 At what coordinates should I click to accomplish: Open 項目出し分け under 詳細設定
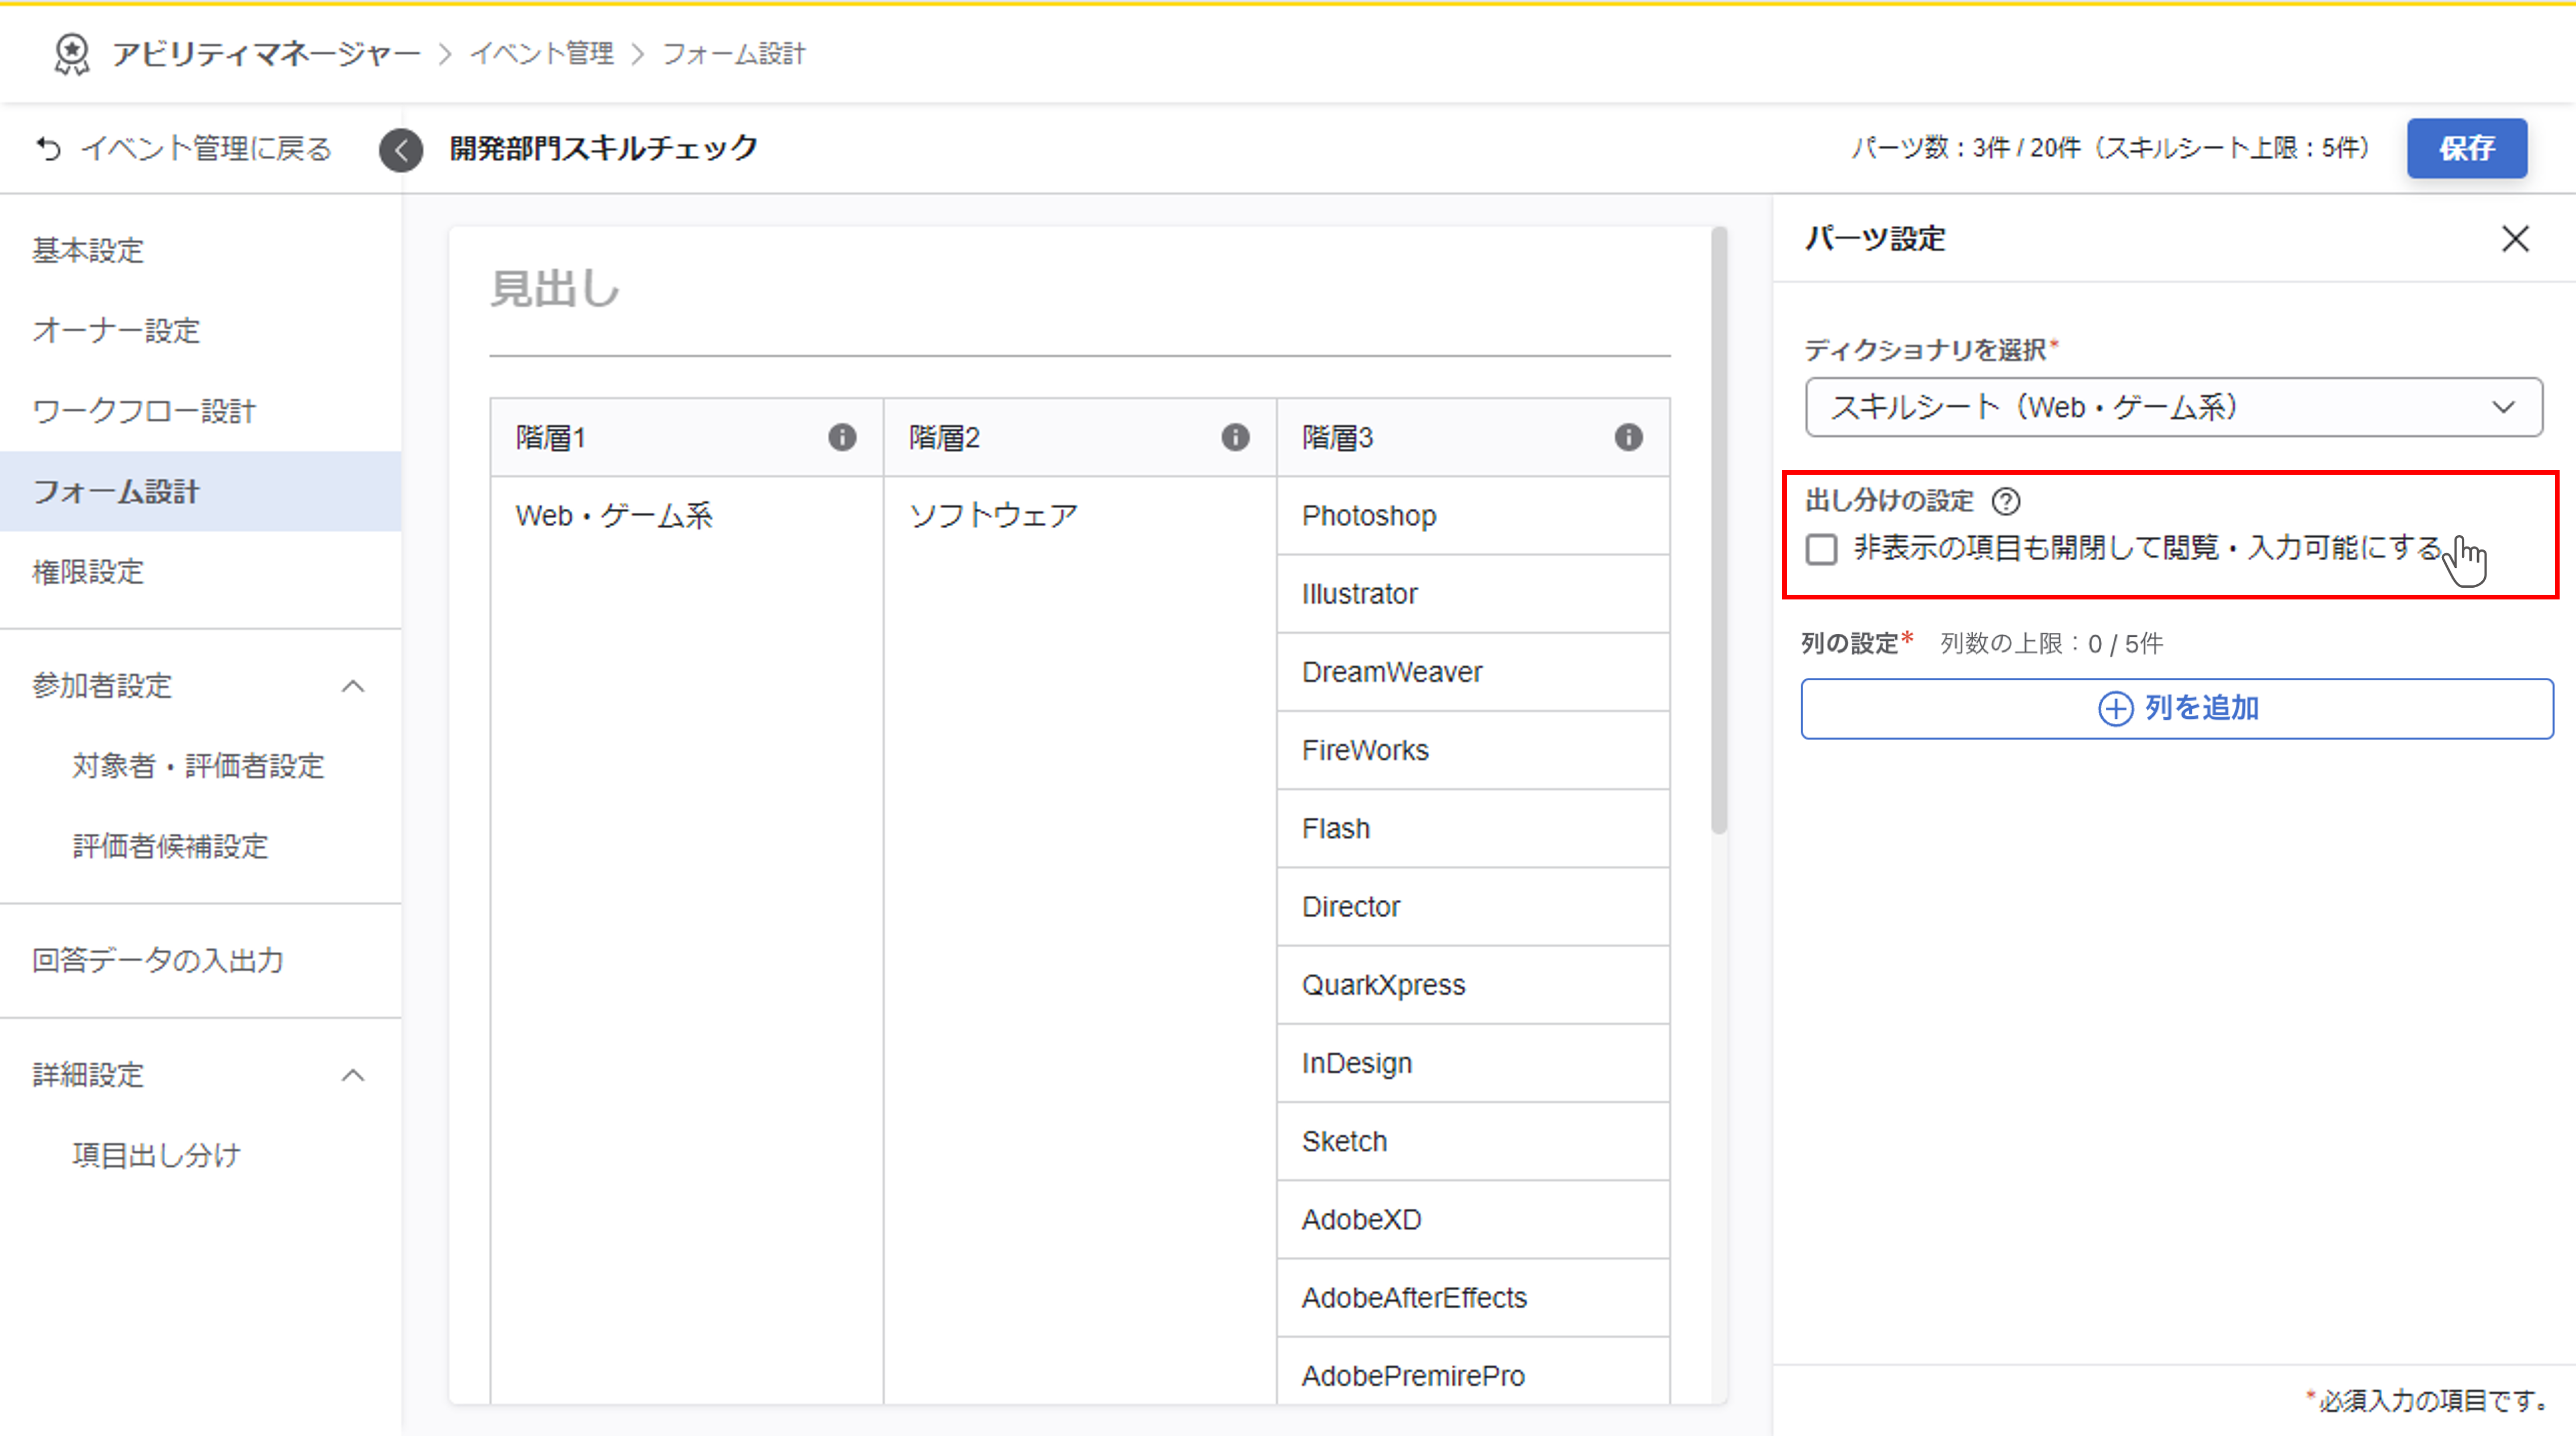coord(156,1155)
